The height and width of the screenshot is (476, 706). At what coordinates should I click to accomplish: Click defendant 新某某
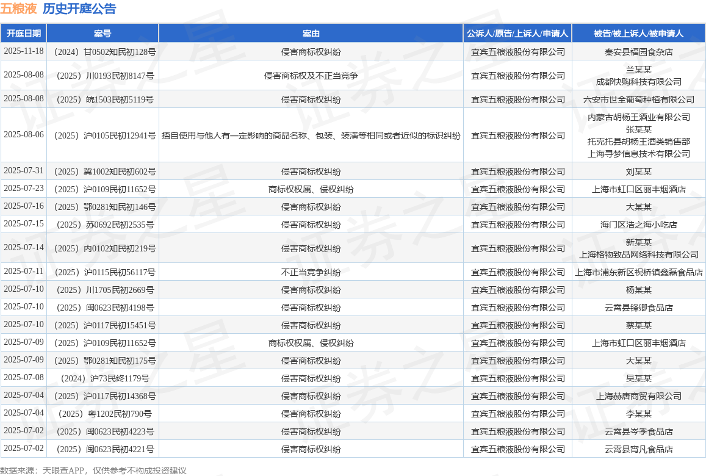pyautogui.click(x=638, y=243)
